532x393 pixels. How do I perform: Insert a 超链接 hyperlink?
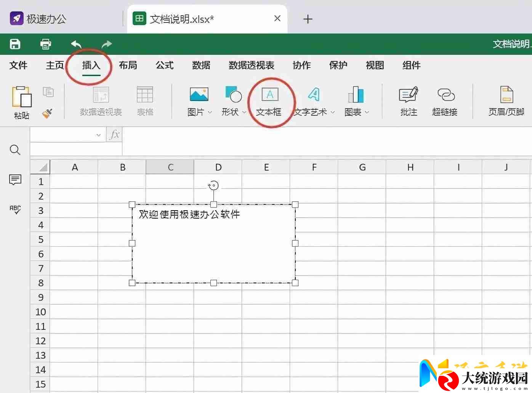point(445,101)
